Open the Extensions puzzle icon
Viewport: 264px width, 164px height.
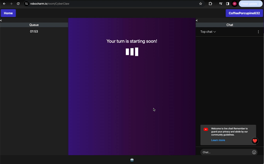pos(210,4)
